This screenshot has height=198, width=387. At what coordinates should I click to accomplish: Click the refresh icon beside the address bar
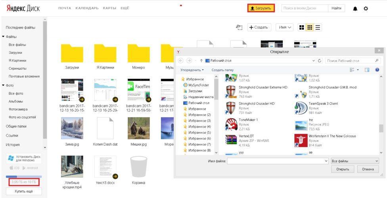(320, 61)
